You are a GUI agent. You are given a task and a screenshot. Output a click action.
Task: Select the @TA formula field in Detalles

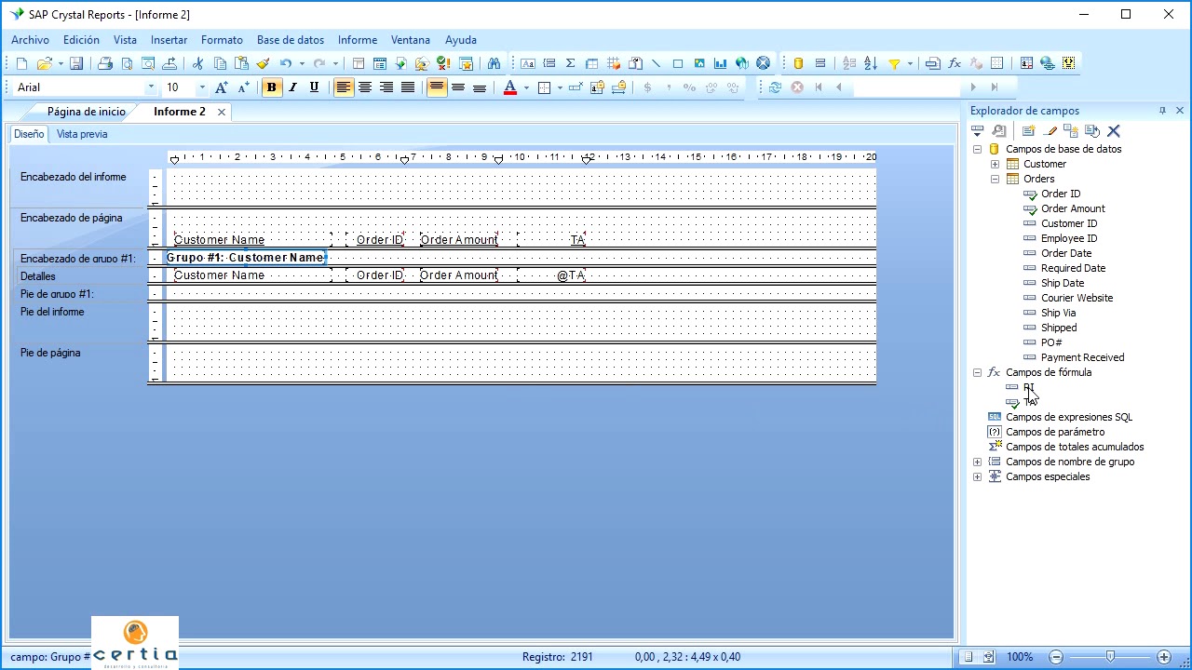pos(551,275)
